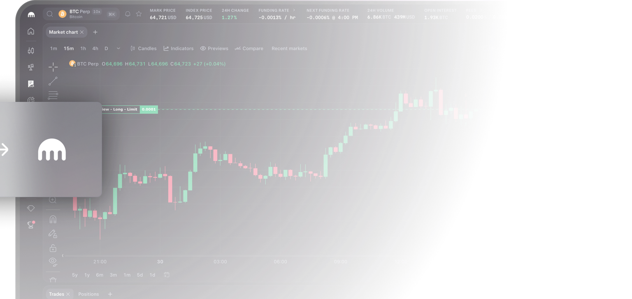The width and height of the screenshot is (632, 299).
Task: Select the 6m date range
Action: tap(100, 275)
